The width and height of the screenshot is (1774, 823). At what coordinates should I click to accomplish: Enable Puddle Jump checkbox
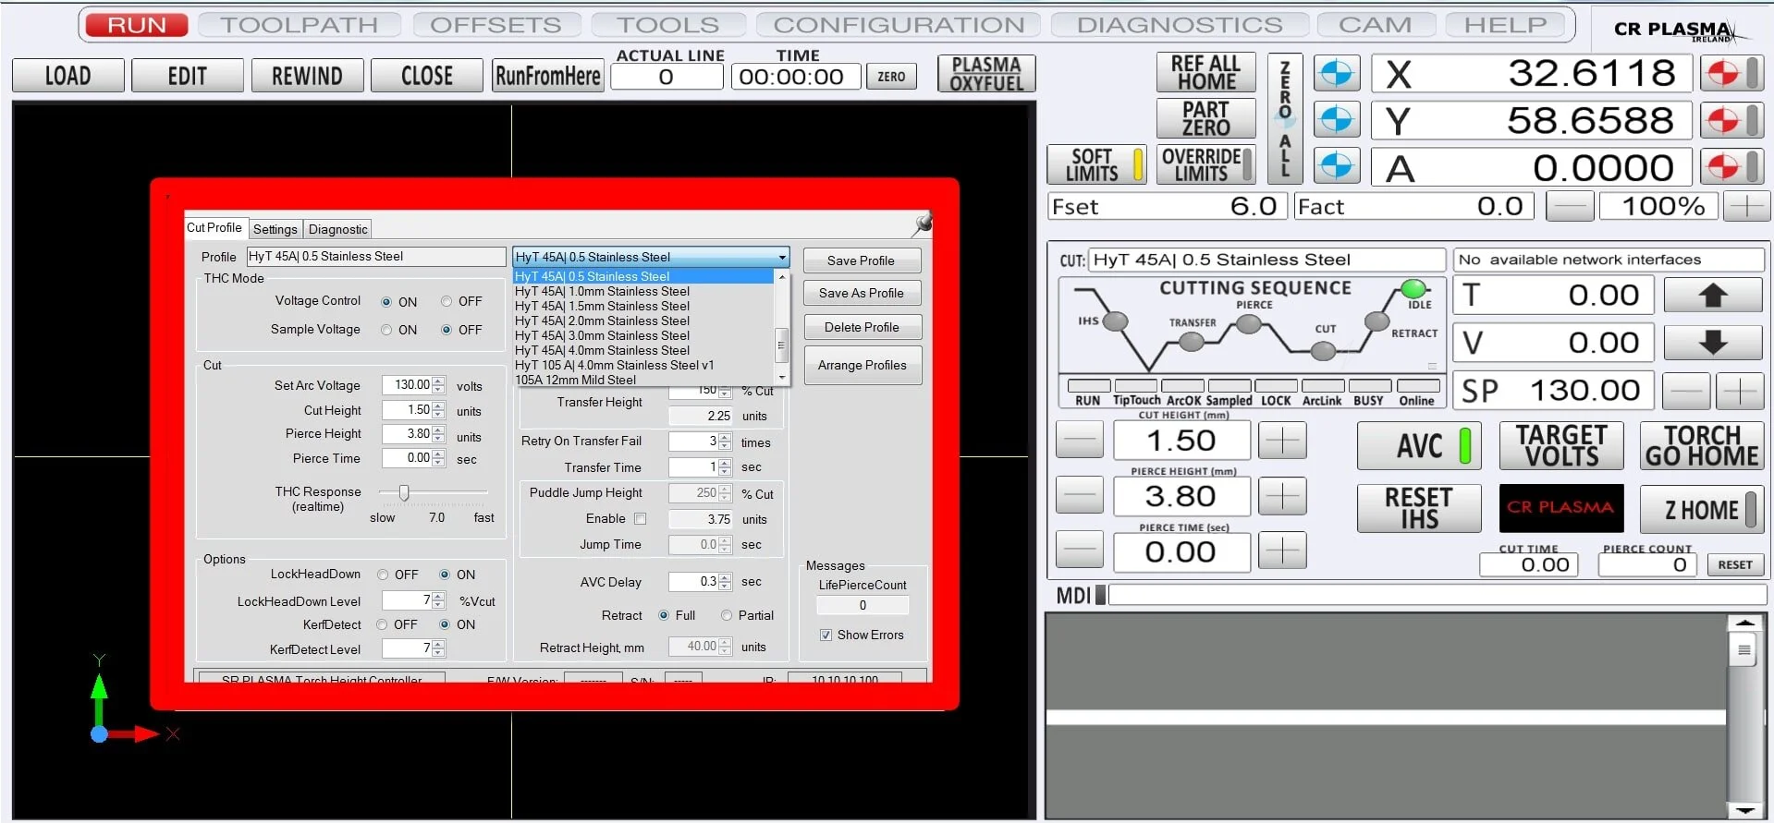pos(640,519)
